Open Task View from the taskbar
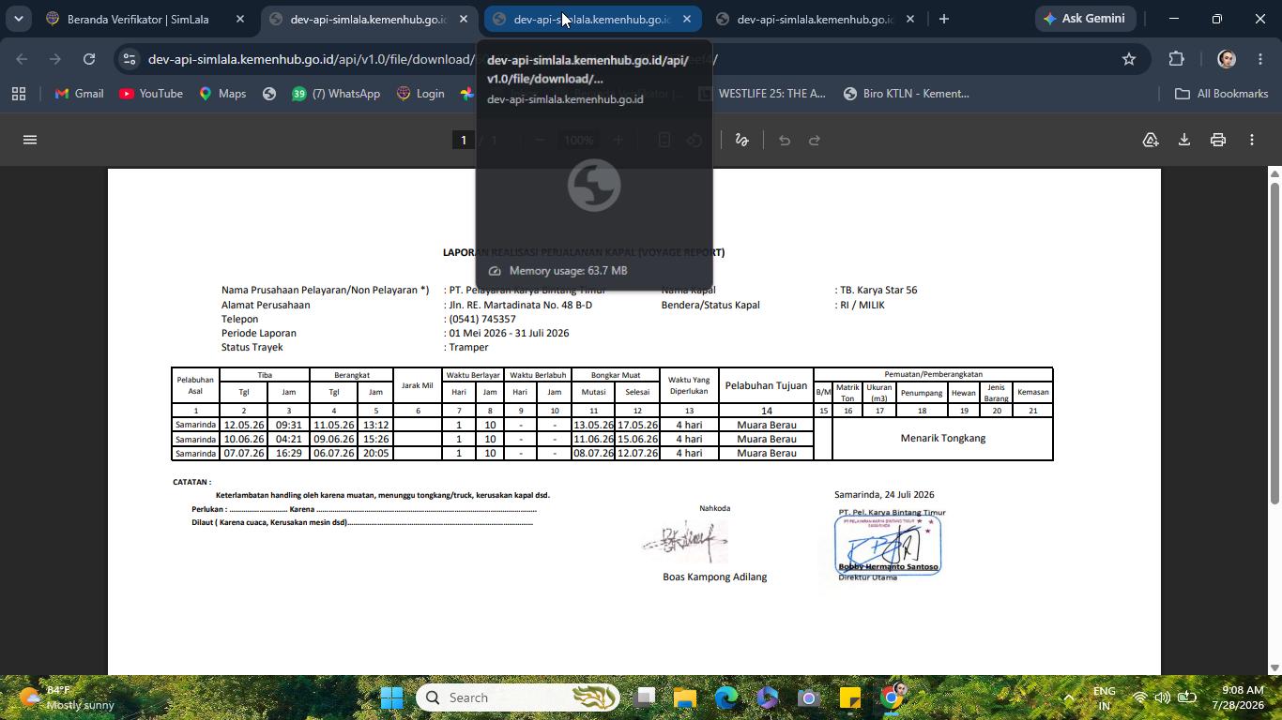 pyautogui.click(x=644, y=697)
